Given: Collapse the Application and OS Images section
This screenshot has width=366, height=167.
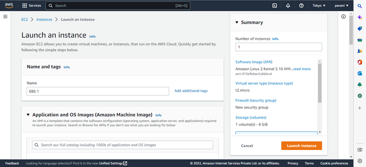Looking at the screenshot, I should pos(28,115).
